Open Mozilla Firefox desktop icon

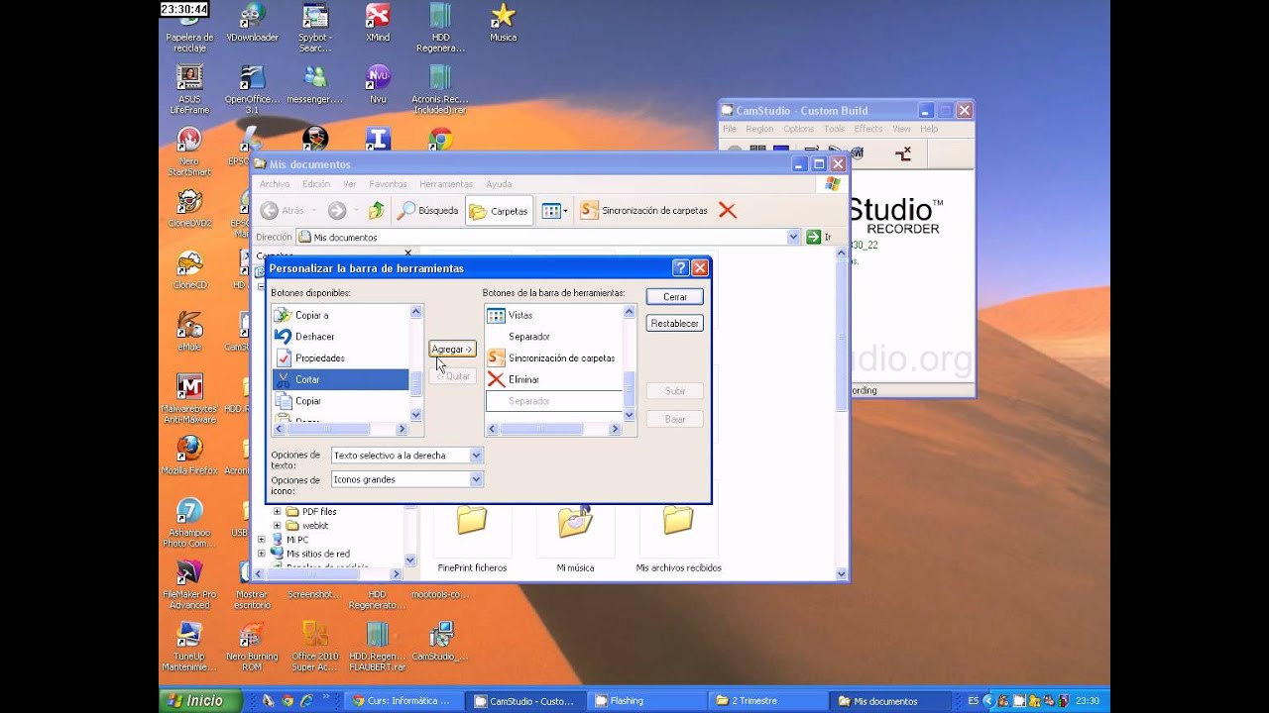click(189, 456)
